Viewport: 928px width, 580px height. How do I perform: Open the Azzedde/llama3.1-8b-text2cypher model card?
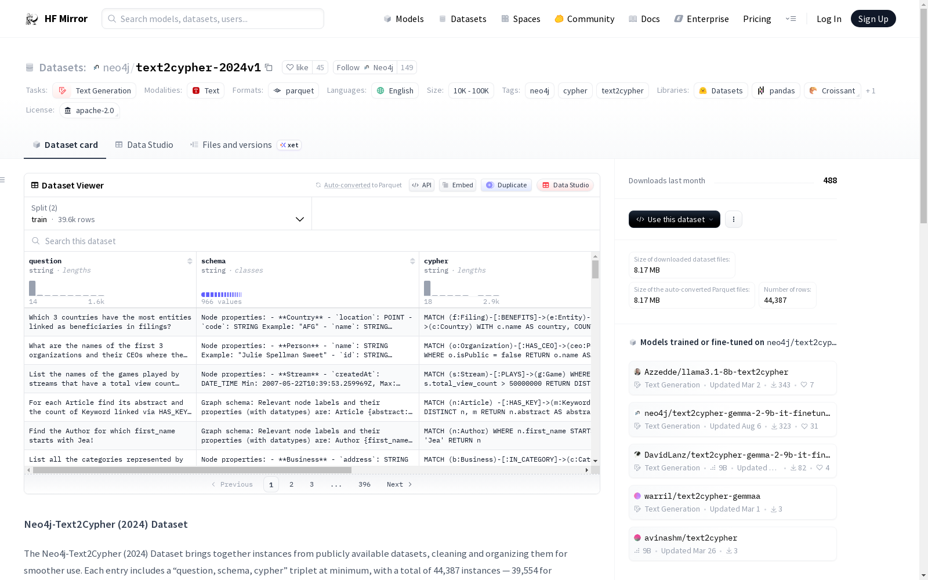click(733, 378)
